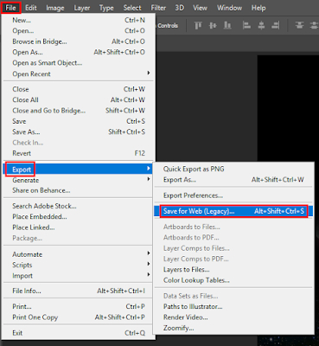Choose Quick Export as PNG
319x346 pixels.
click(233, 169)
